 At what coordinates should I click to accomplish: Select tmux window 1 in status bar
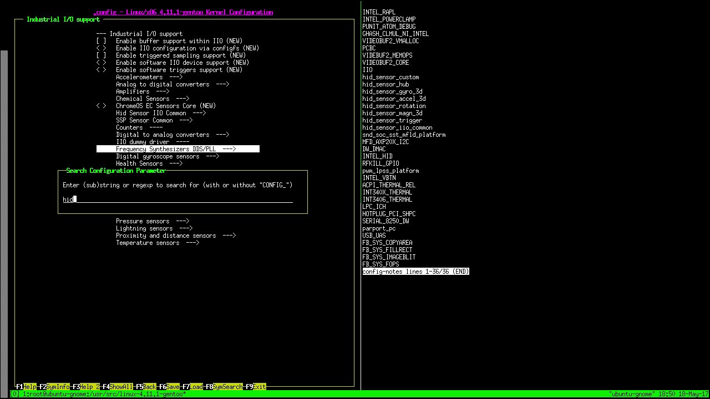(104, 394)
